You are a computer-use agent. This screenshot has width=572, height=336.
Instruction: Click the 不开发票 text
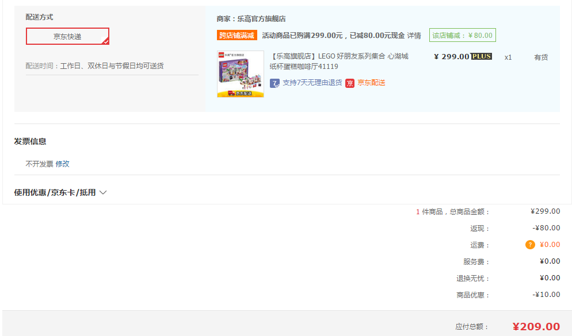point(39,164)
